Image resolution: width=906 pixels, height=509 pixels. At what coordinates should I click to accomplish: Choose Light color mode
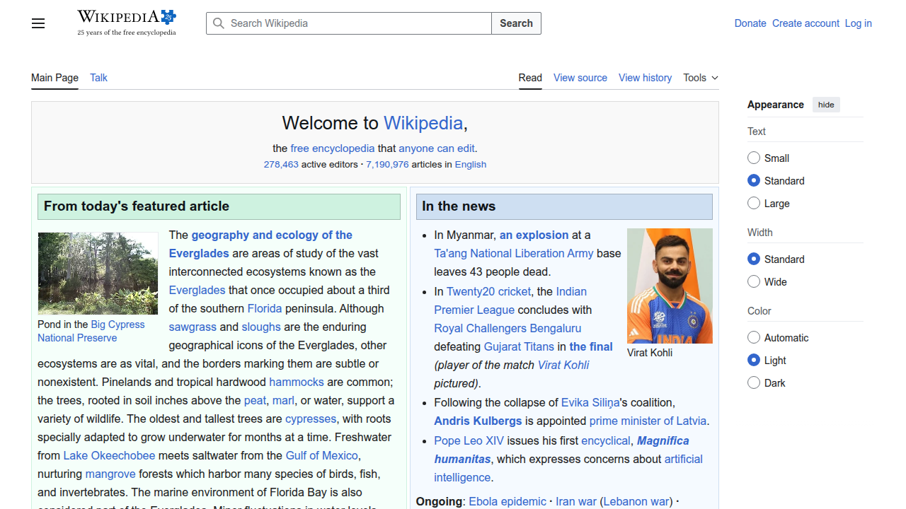[x=754, y=360]
